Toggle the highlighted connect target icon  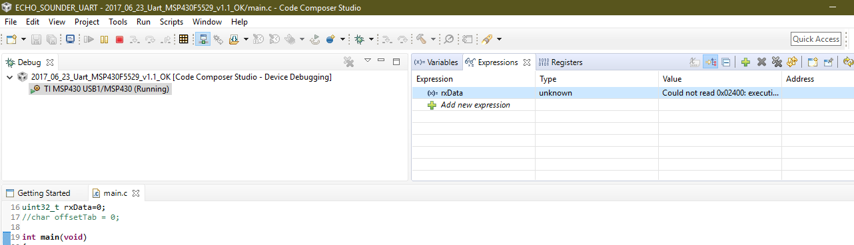click(x=203, y=39)
